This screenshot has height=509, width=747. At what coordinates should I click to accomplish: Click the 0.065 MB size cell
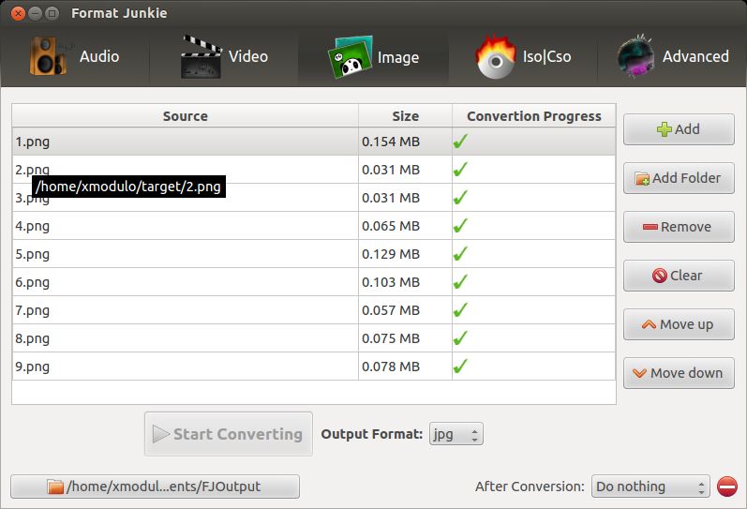click(x=405, y=226)
